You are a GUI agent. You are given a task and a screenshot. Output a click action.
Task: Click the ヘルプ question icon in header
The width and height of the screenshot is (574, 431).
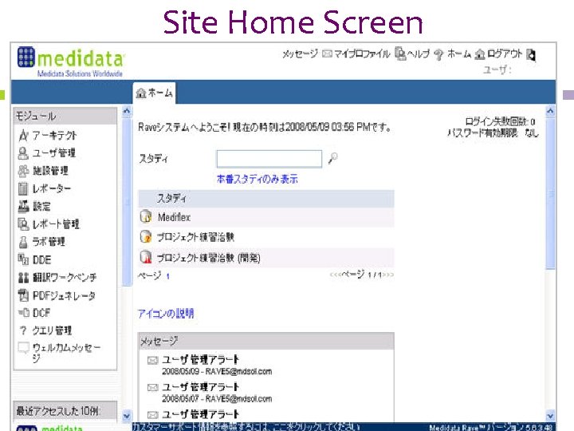(x=438, y=54)
